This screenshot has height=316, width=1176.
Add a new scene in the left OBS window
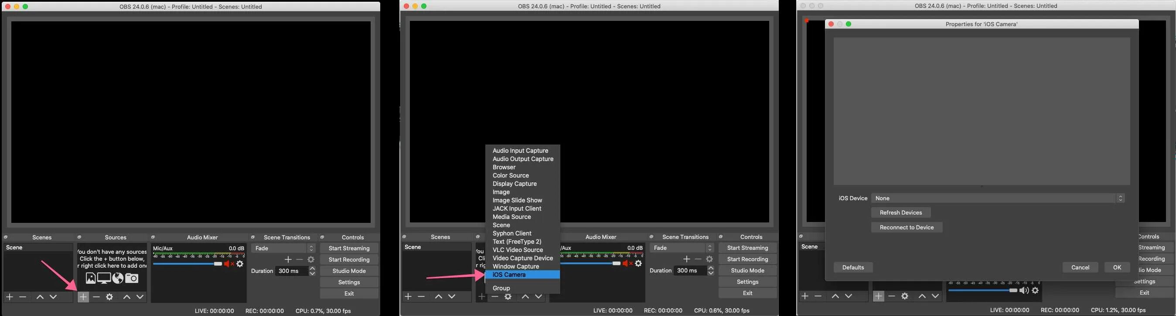[10, 297]
